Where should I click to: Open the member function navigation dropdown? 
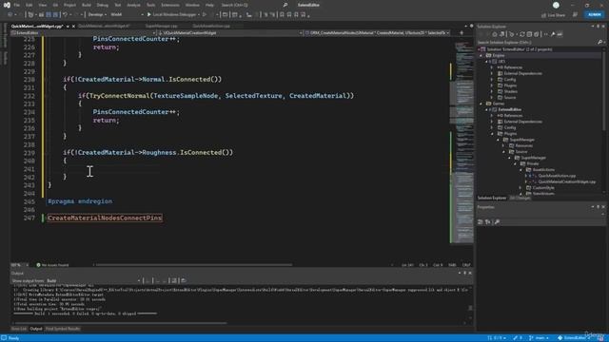(x=377, y=33)
